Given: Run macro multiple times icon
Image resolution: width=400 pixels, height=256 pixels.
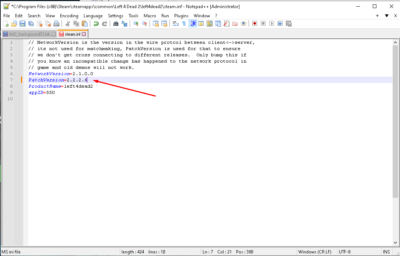Looking at the screenshot, I should [280, 24].
